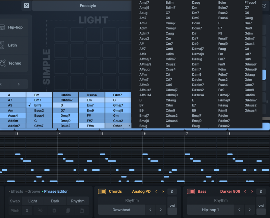Open the Freestyle preset dropdown
270x218 pixels.
tap(88, 6)
